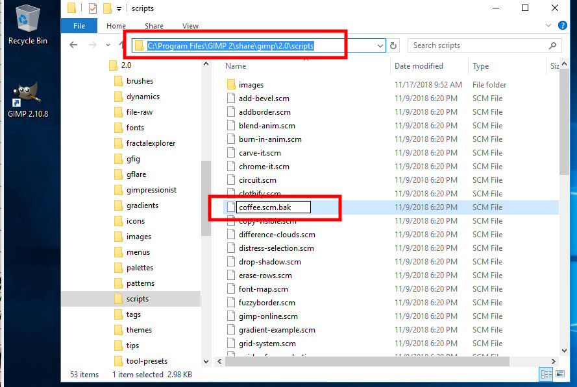Expand the ribbon with the chevron
Screen dimensions: 577x387
coord(548,25)
